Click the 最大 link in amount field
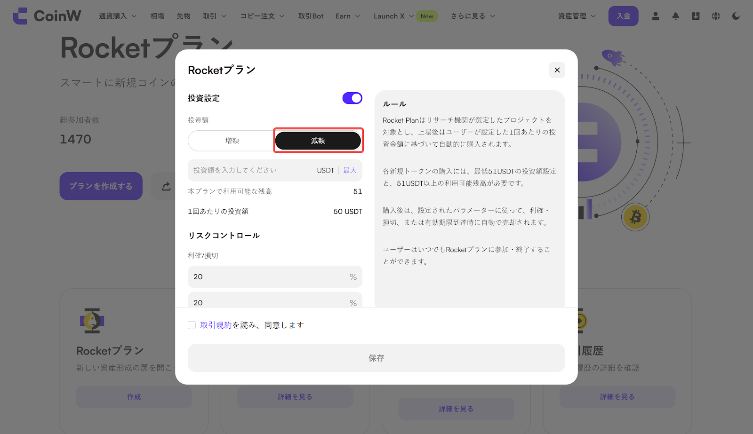Screen dimensions: 753x434 [x=350, y=170]
